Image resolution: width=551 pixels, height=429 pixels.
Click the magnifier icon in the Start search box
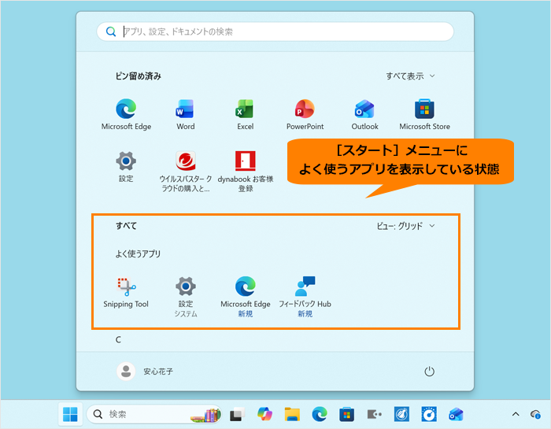tap(111, 31)
